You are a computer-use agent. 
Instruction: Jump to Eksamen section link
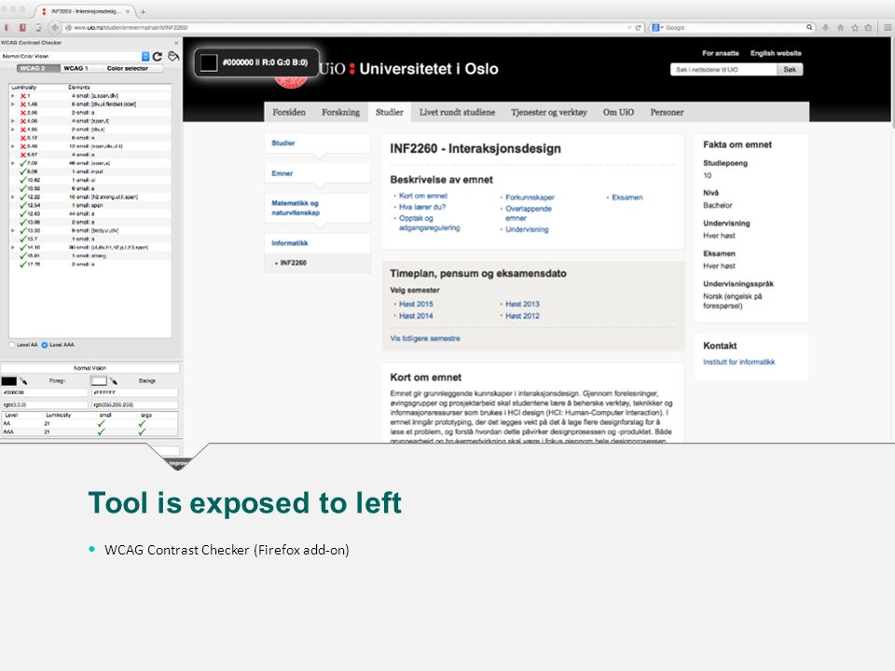point(627,198)
